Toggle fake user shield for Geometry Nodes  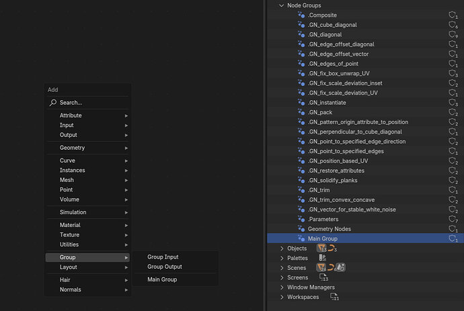coord(453,229)
